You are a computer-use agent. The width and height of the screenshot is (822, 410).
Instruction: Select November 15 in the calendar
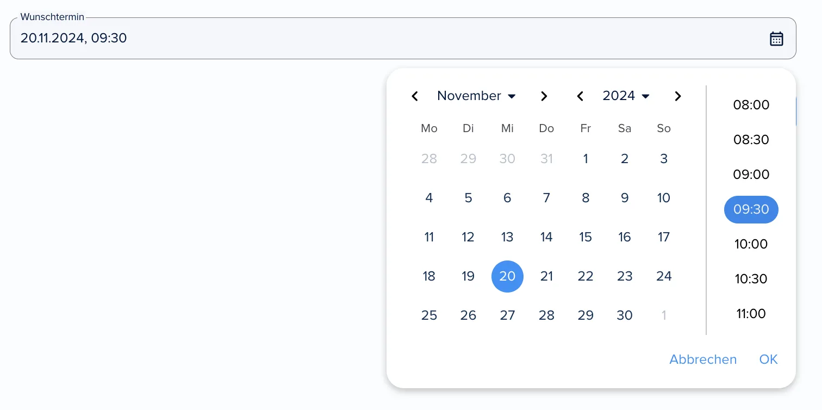(586, 237)
